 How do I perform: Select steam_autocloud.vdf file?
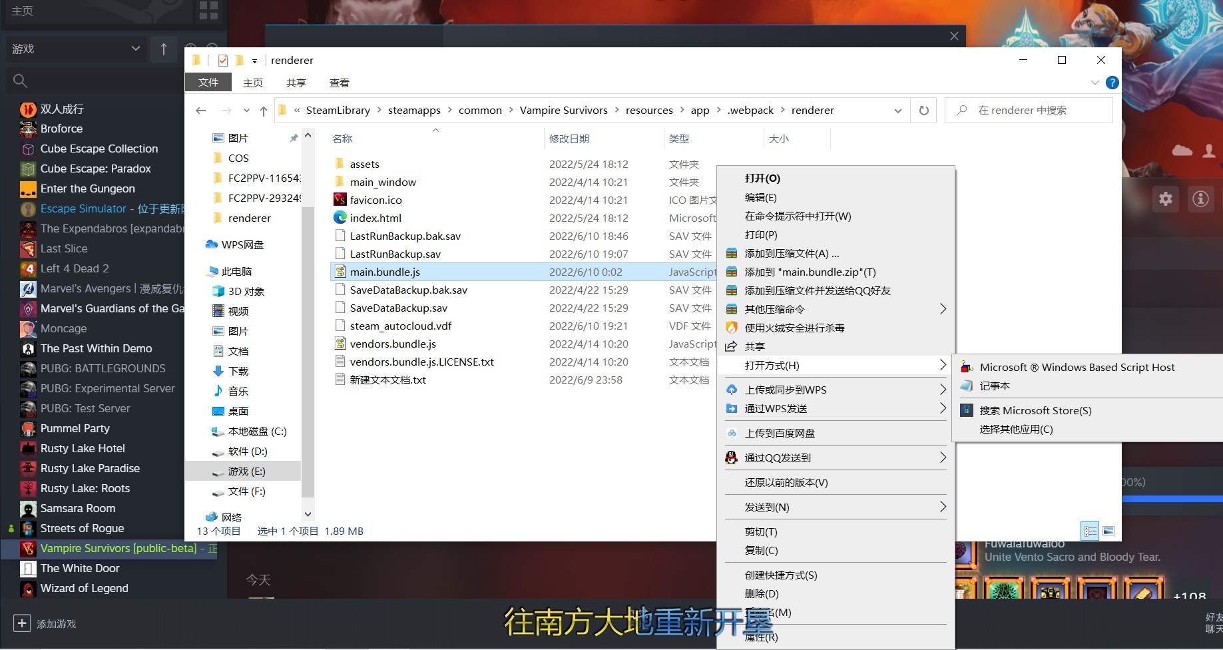[x=401, y=326]
